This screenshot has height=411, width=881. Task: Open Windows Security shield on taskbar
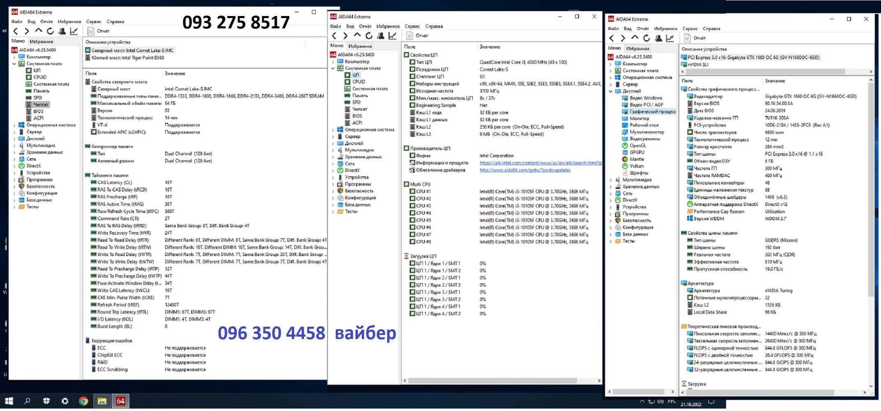(46, 401)
